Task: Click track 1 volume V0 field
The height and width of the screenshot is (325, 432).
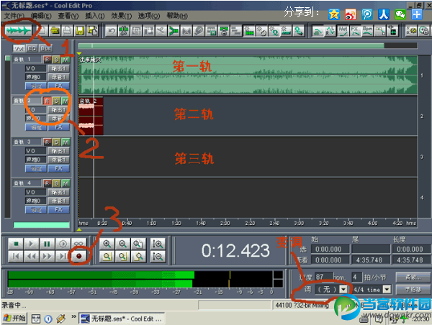Action: point(35,68)
